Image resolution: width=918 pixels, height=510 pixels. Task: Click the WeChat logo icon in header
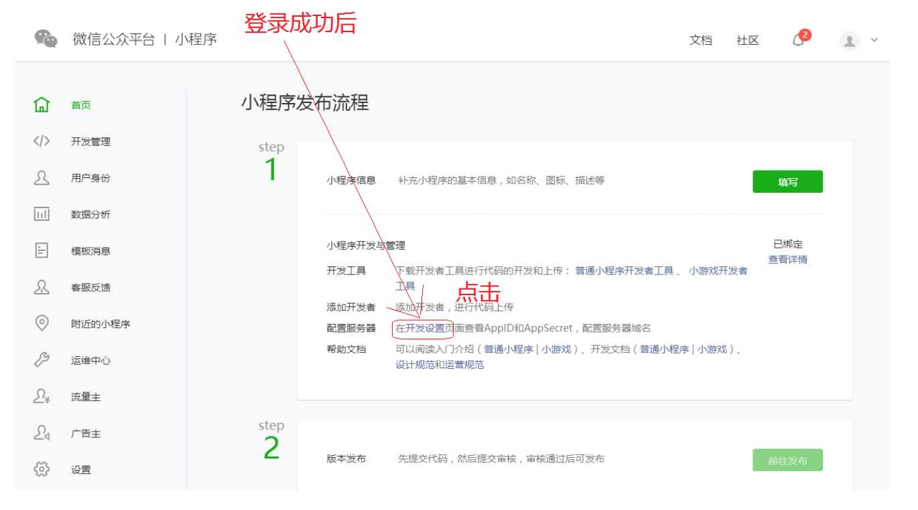46,39
